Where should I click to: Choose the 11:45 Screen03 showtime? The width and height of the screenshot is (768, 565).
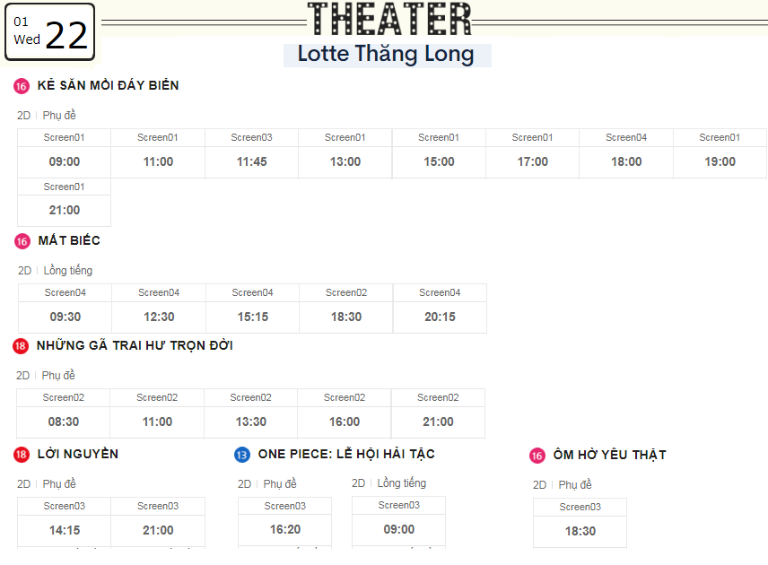[252, 153]
